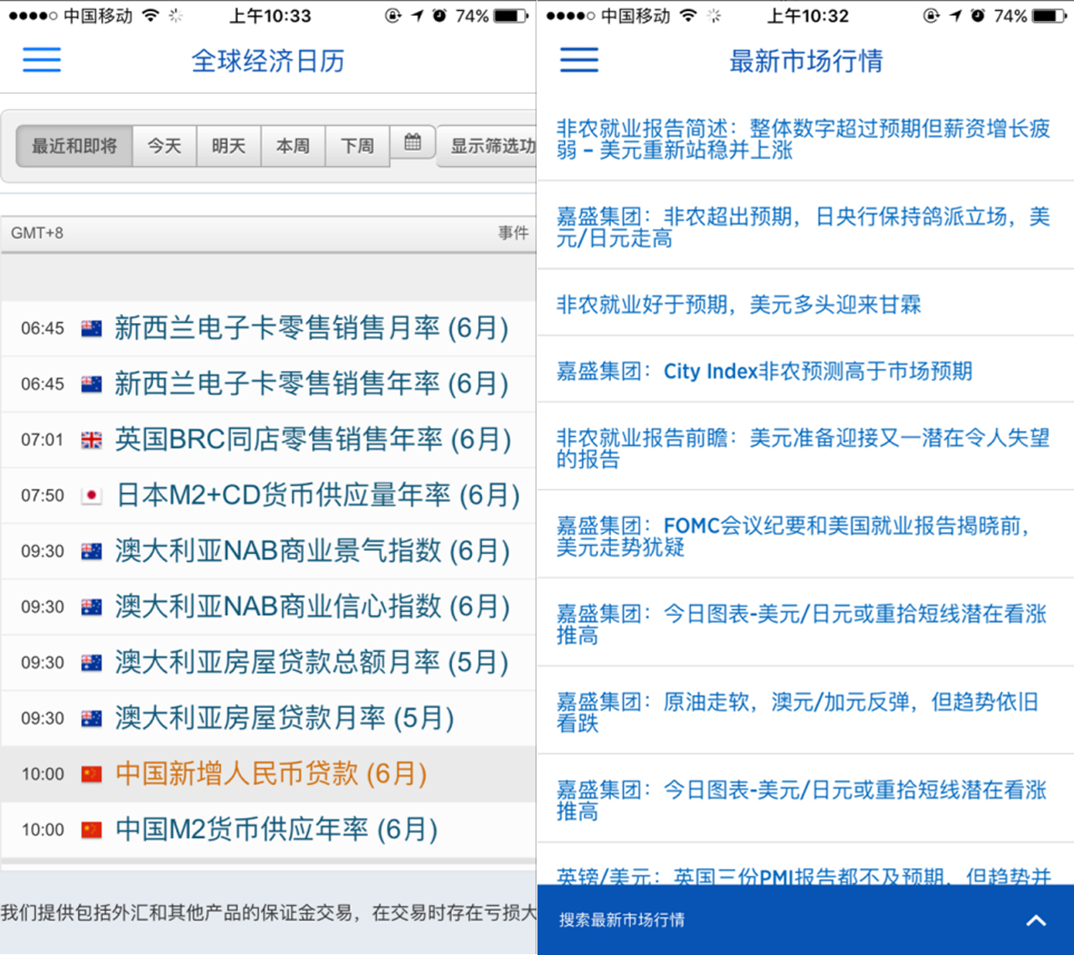
Task: Click Australia flag beside 房屋贷款月率 row
Action: click(91, 718)
